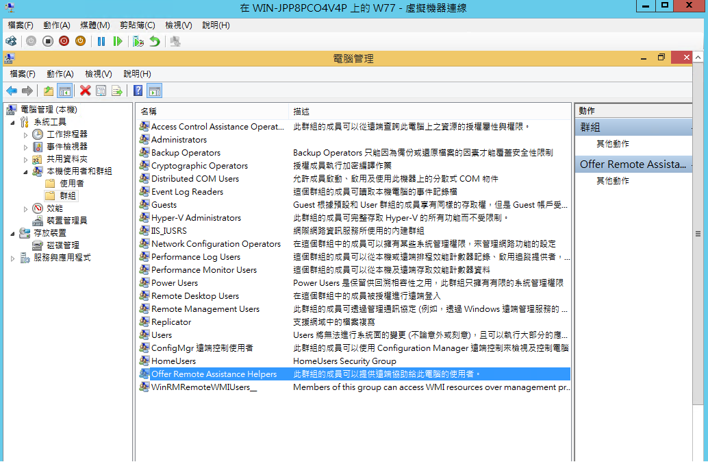Turn off the VM with the black stop icon

tap(48, 41)
